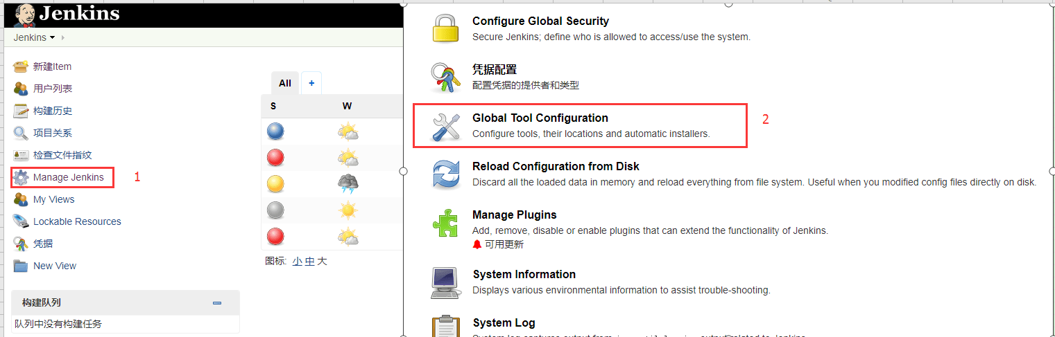The height and width of the screenshot is (337, 1055).
Task: Click the sunny weather icon
Action: [348, 210]
